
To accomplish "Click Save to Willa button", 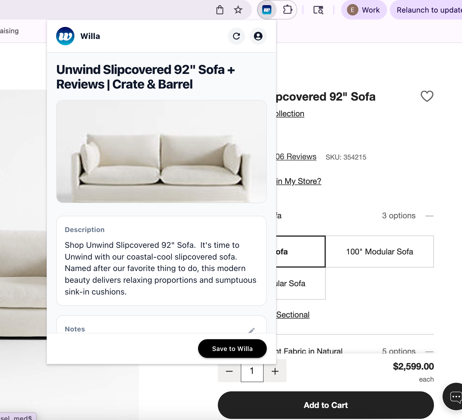I will tap(232, 349).
